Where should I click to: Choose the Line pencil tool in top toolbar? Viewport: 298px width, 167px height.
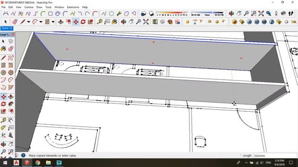(23, 22)
